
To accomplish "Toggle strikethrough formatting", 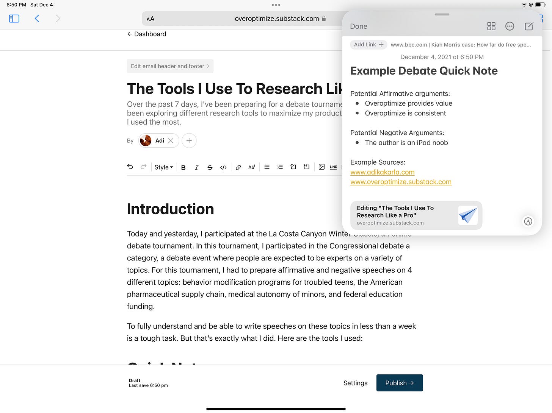I will (210, 167).
